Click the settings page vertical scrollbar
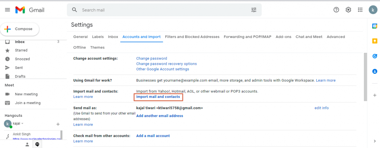 click(365, 75)
